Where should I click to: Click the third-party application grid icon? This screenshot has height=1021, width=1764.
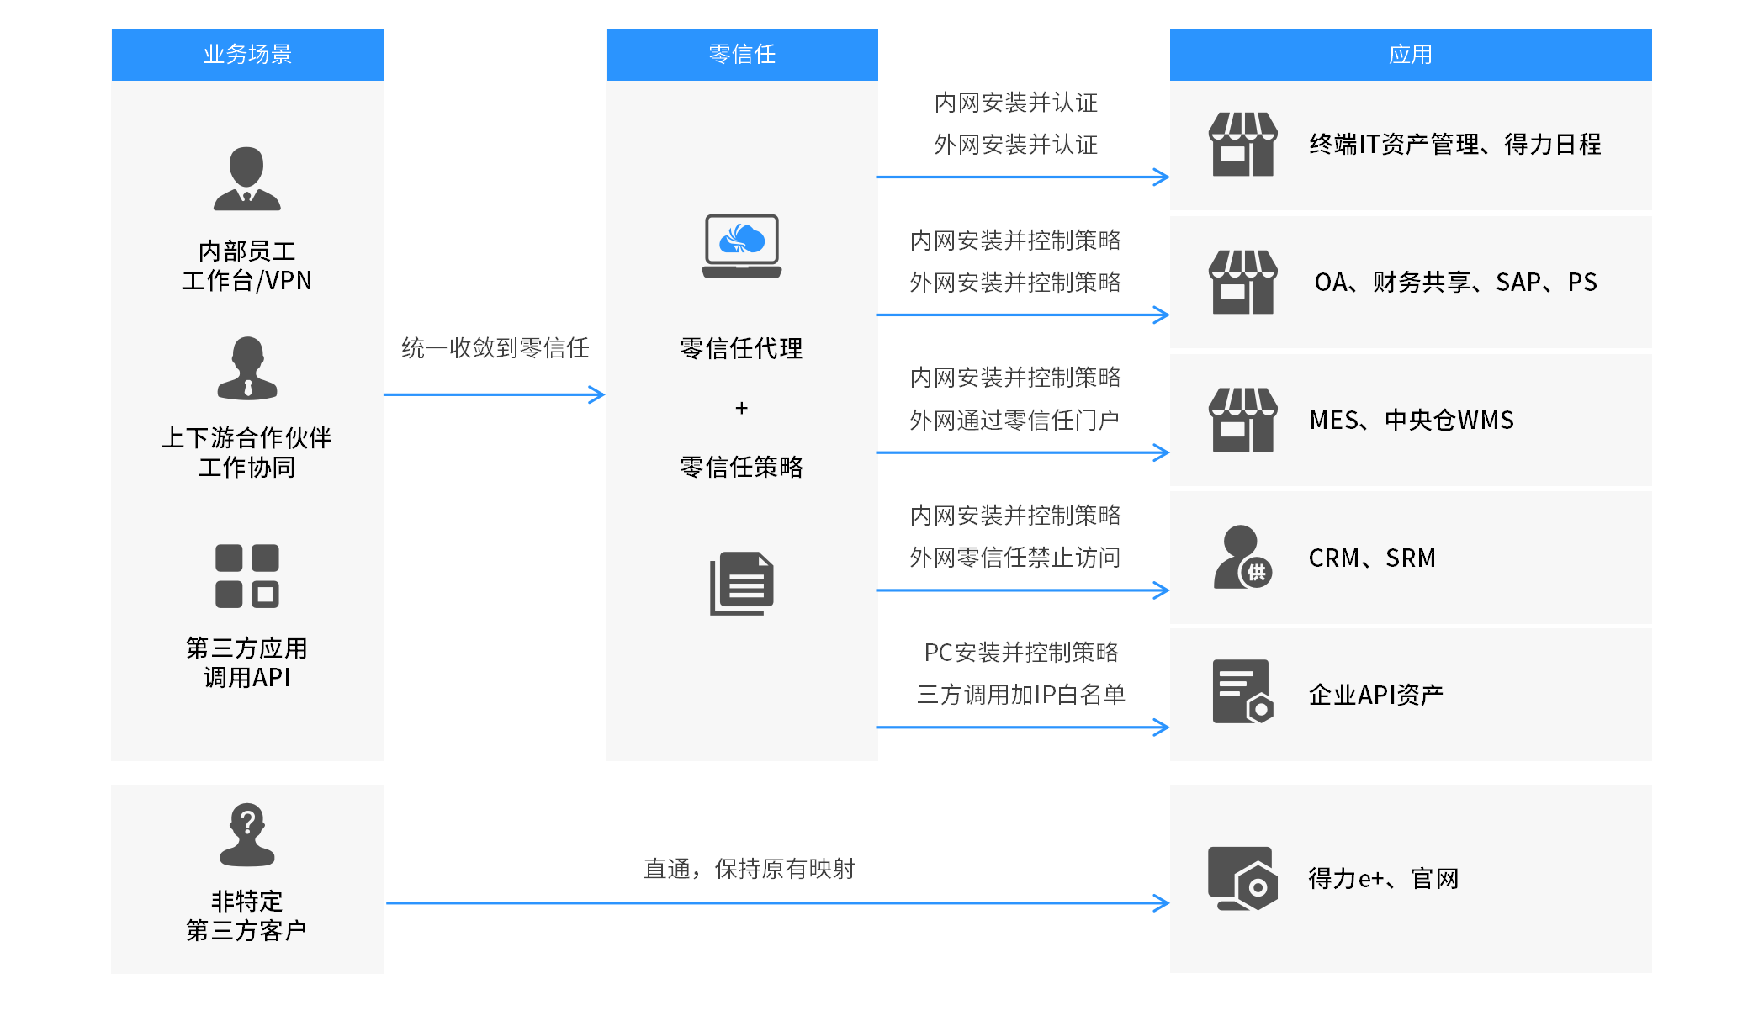[246, 576]
